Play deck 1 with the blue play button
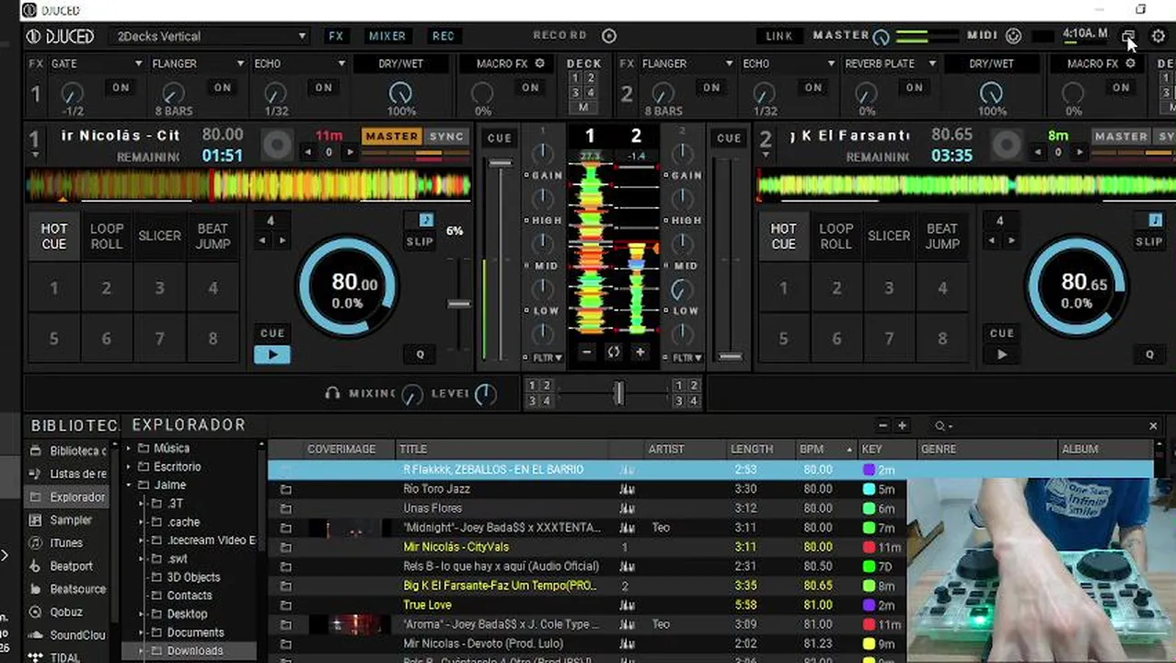This screenshot has width=1176, height=663. click(x=272, y=355)
